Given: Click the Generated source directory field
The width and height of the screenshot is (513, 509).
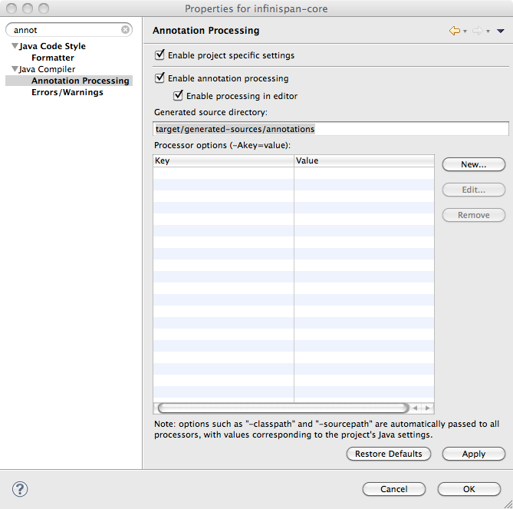Looking at the screenshot, I should click(330, 129).
